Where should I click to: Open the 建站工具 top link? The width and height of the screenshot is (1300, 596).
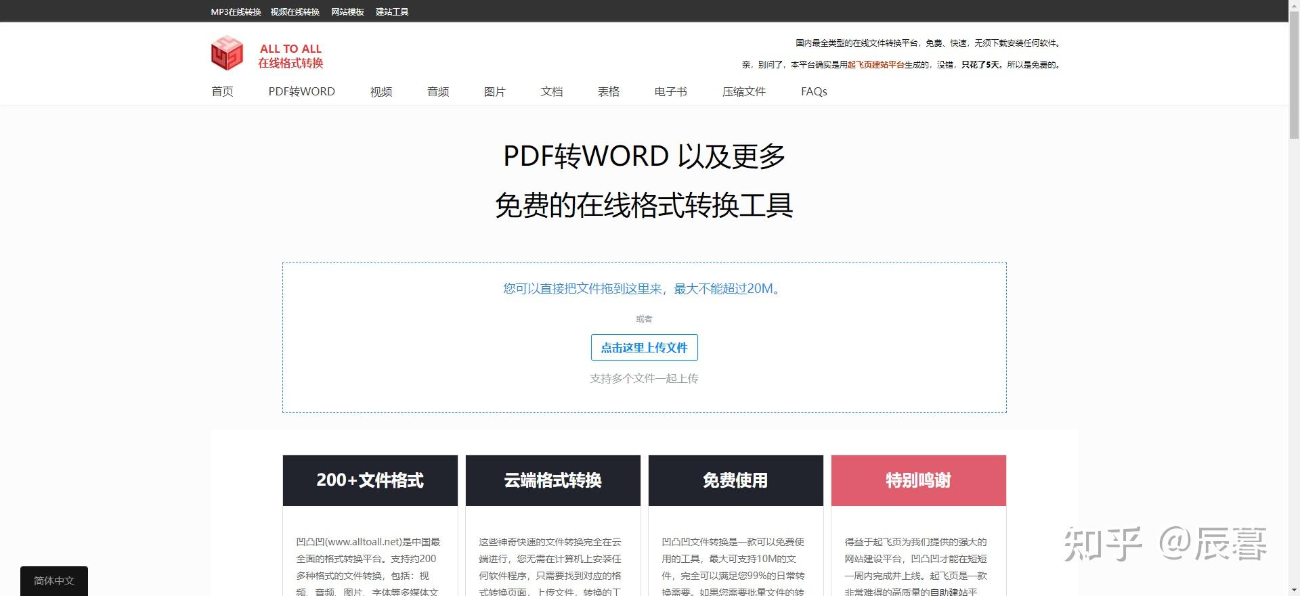[x=392, y=12]
